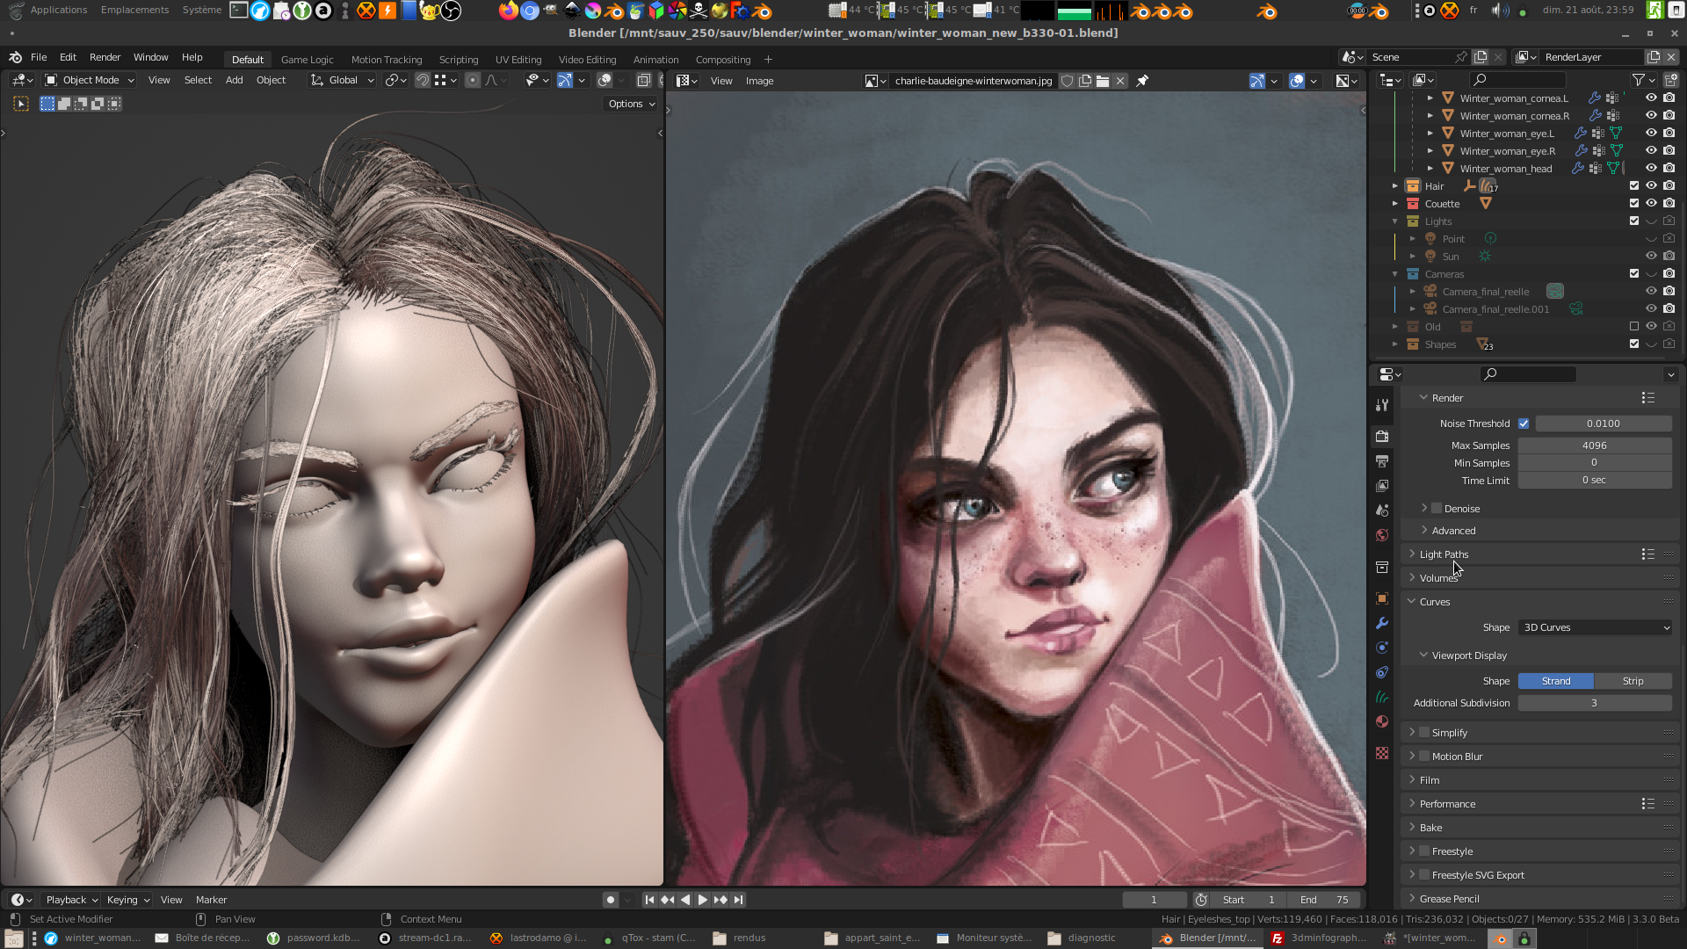1687x949 pixels.
Task: Set selection mode to extend
Action: tap(64, 104)
